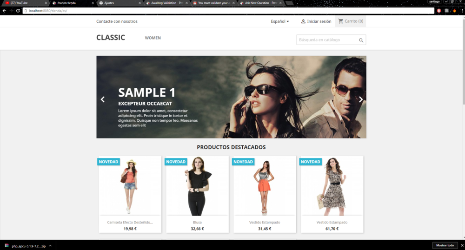Click the SAMPLE 1 slider banner
This screenshot has height=250, width=465.
231,97
